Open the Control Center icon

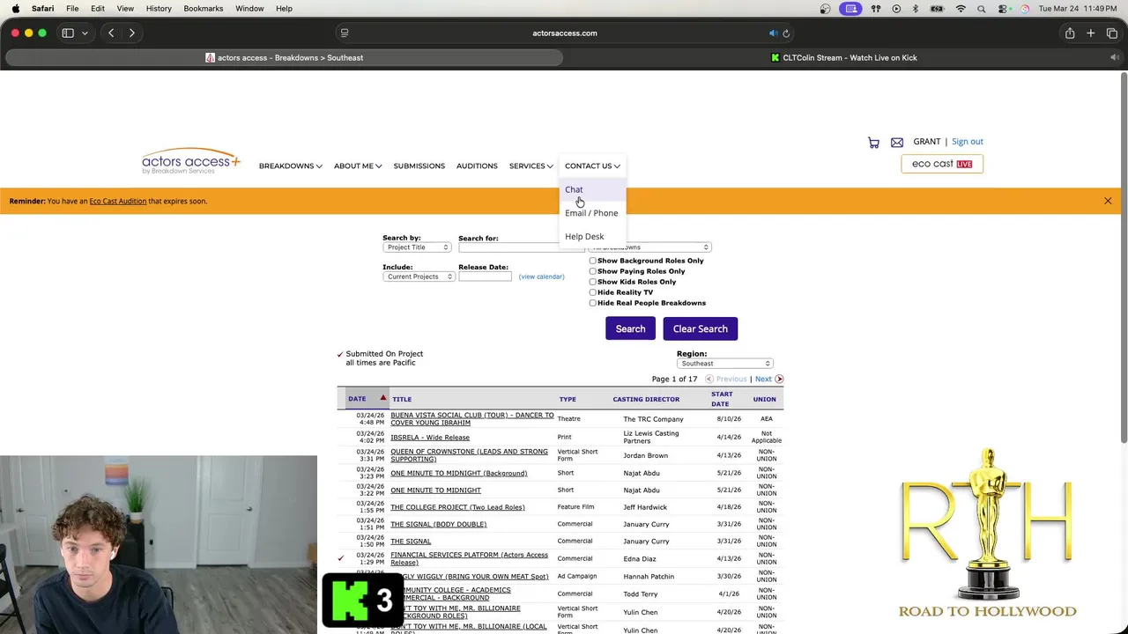click(1003, 9)
